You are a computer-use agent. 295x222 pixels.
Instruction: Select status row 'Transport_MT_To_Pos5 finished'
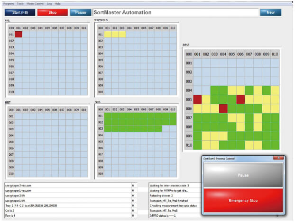(175, 201)
